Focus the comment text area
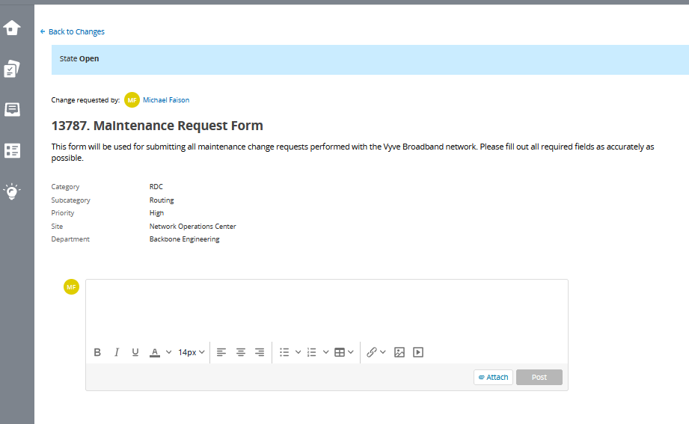Screen dimensions: 689x424 point(326,310)
